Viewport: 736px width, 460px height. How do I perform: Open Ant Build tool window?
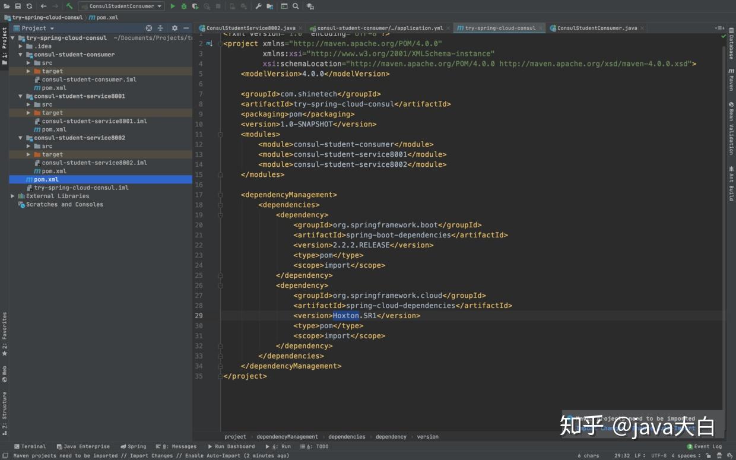731,183
